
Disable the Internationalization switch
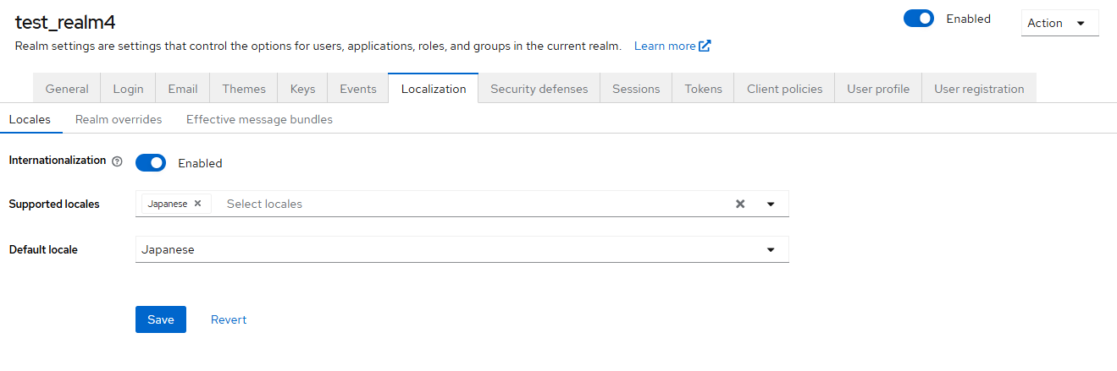pos(151,163)
